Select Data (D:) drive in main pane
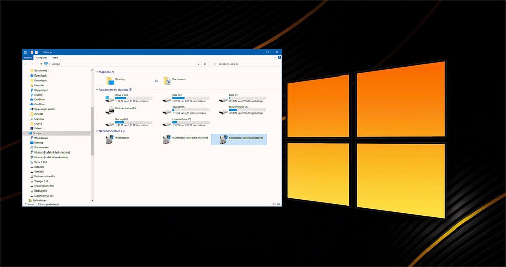This screenshot has height=267, width=506. tap(186, 98)
